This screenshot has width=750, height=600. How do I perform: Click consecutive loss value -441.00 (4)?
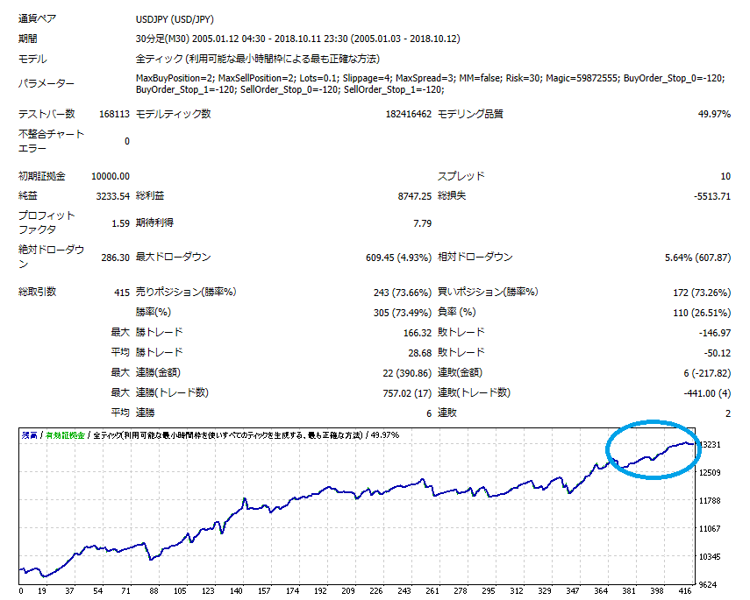point(707,393)
